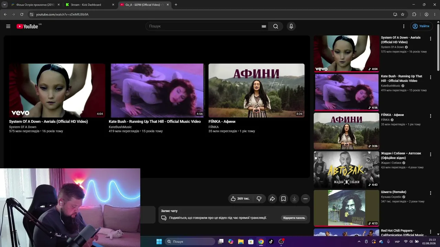Open options menu for Kate Bush sidebar video
Viewport: 440px width, 247px height.
[430, 78]
